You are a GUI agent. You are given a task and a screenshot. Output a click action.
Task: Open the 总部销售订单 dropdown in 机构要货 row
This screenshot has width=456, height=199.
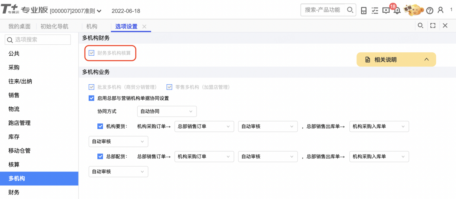204,126
